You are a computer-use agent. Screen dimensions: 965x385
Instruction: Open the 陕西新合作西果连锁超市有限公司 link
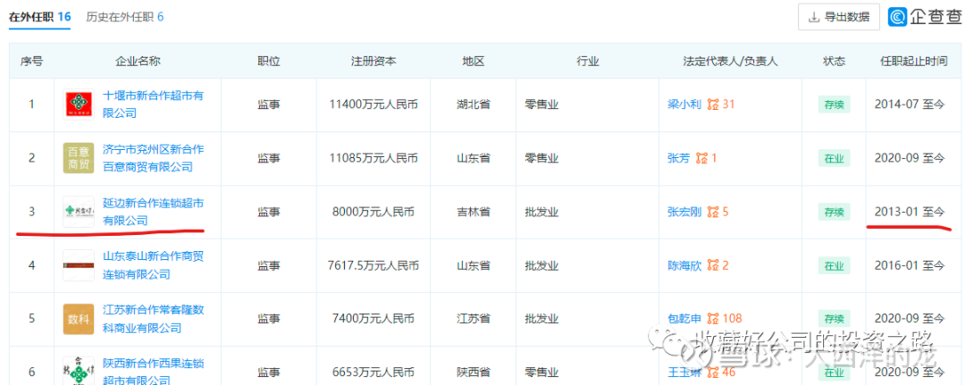click(153, 371)
